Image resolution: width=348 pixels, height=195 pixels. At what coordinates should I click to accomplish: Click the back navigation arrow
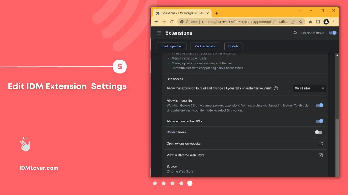(x=156, y=22)
